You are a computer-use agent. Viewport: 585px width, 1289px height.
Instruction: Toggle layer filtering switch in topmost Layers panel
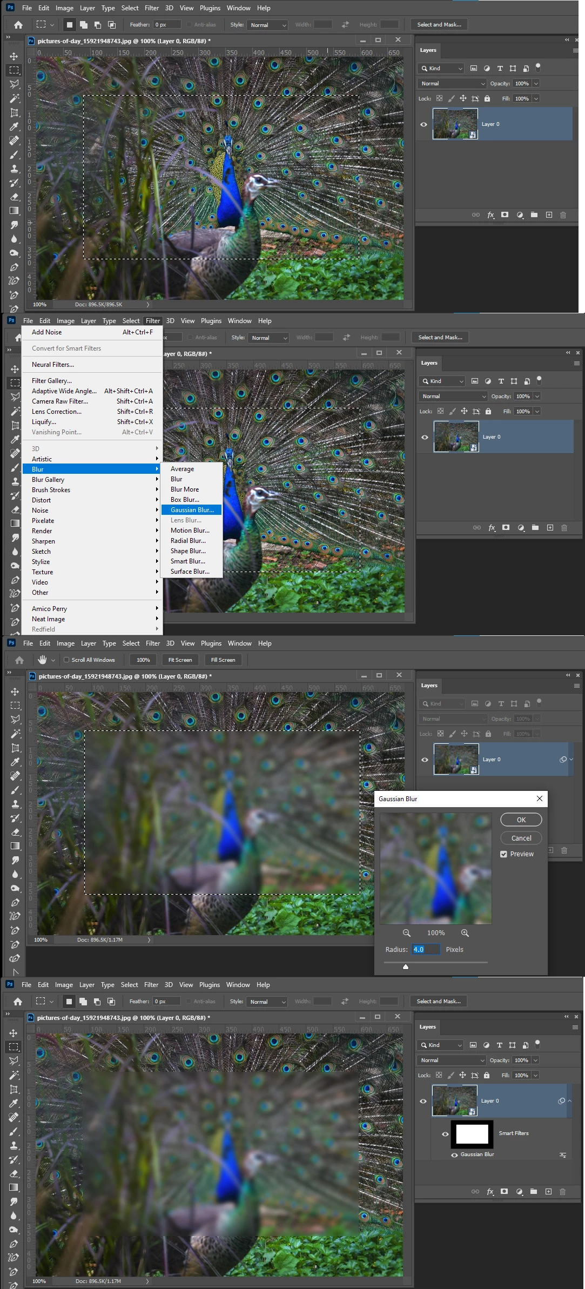click(538, 68)
